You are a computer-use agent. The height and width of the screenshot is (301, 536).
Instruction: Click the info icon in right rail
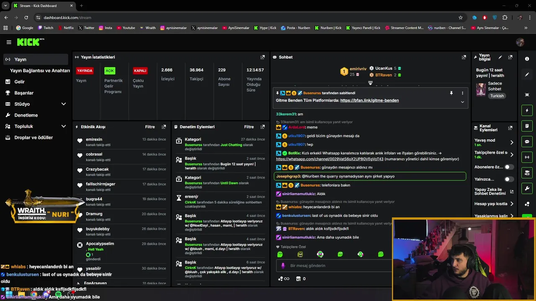527,59
